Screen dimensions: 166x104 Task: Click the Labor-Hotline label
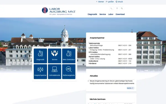94,48
